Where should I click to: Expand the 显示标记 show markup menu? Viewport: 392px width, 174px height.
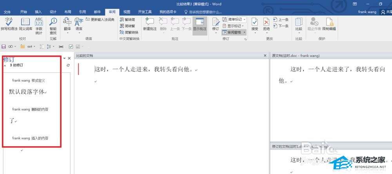tap(234, 26)
